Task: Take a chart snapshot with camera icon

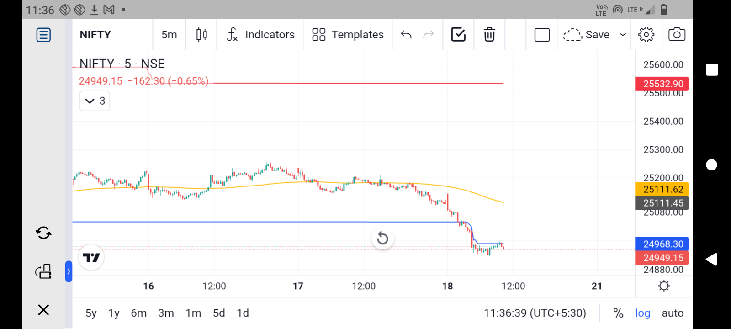Action: click(x=677, y=35)
